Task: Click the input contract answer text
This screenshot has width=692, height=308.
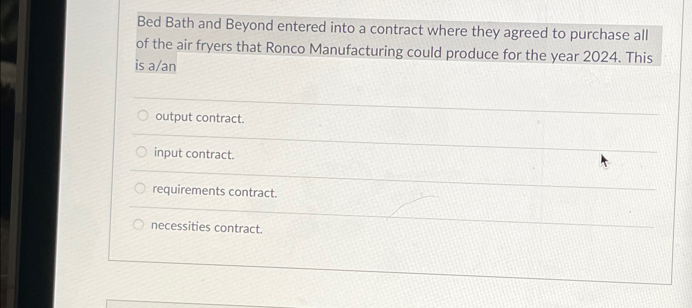Action: [194, 154]
